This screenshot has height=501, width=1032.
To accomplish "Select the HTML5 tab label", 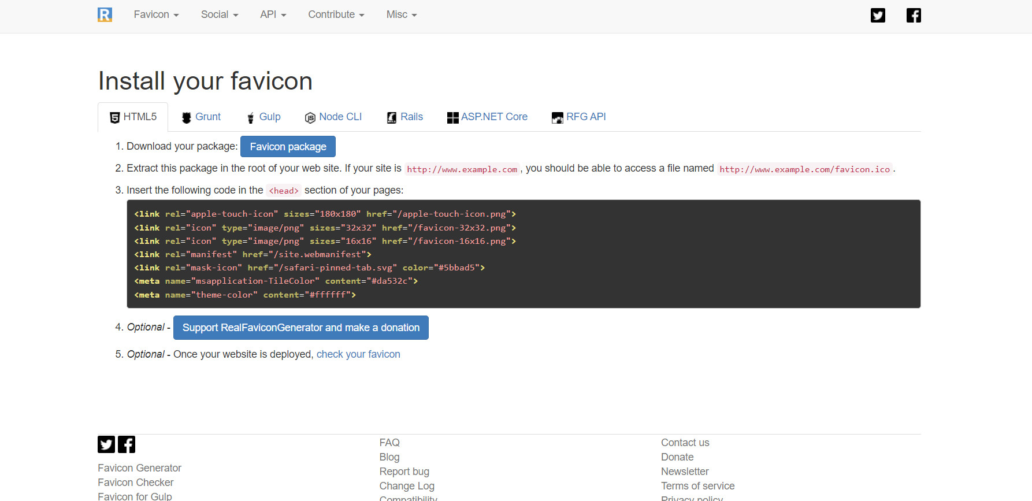I will [140, 117].
